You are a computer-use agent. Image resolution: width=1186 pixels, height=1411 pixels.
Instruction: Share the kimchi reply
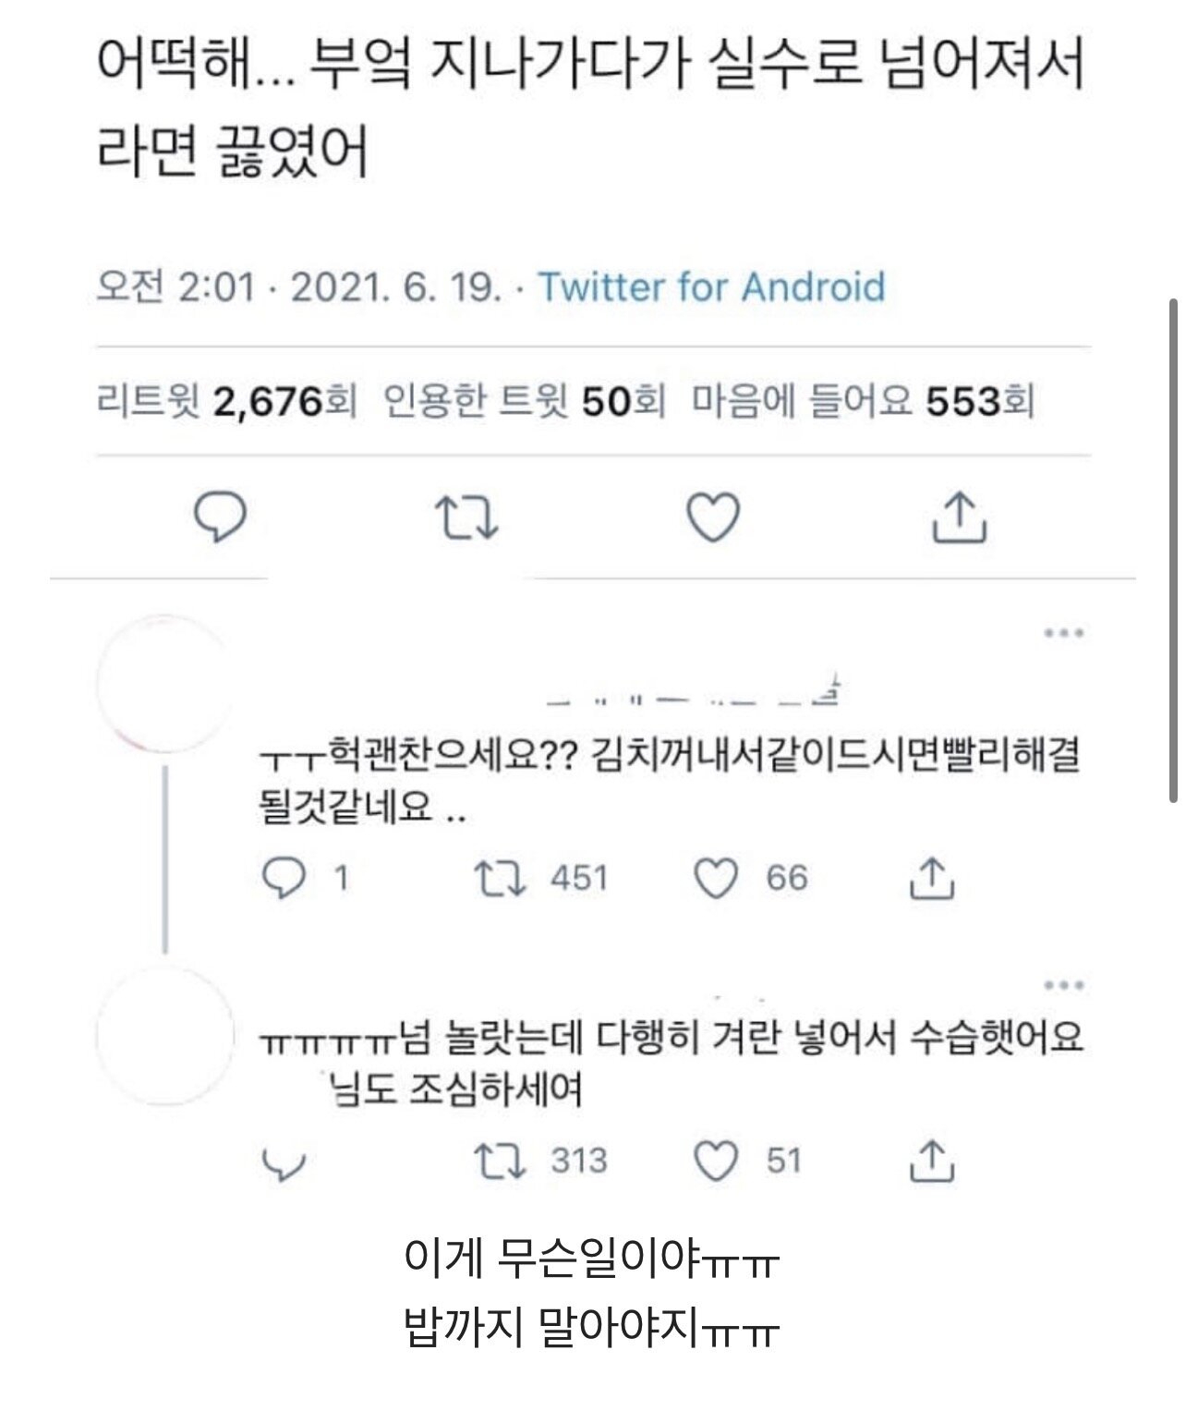(x=932, y=878)
